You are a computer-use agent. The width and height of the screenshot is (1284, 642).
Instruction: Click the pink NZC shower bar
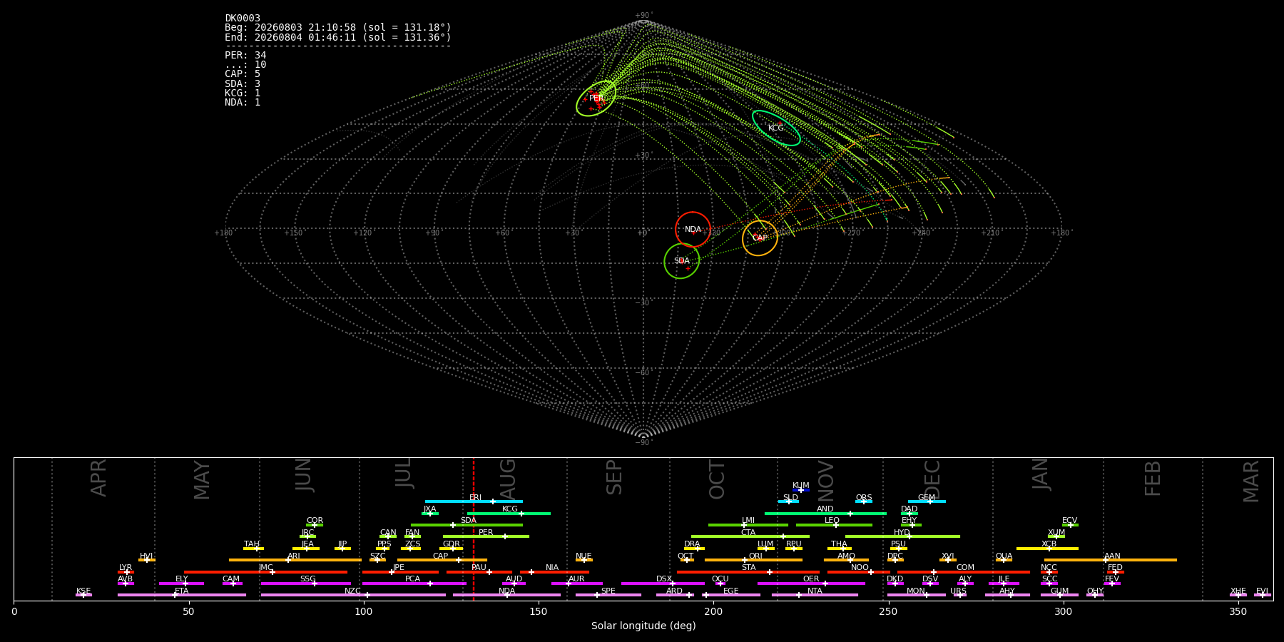[x=353, y=595]
